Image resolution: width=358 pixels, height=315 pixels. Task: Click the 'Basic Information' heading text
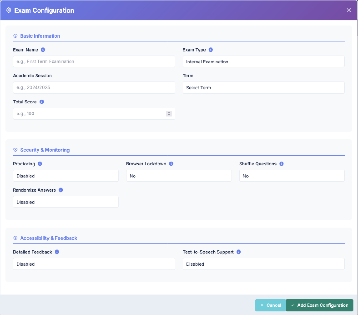click(x=40, y=36)
